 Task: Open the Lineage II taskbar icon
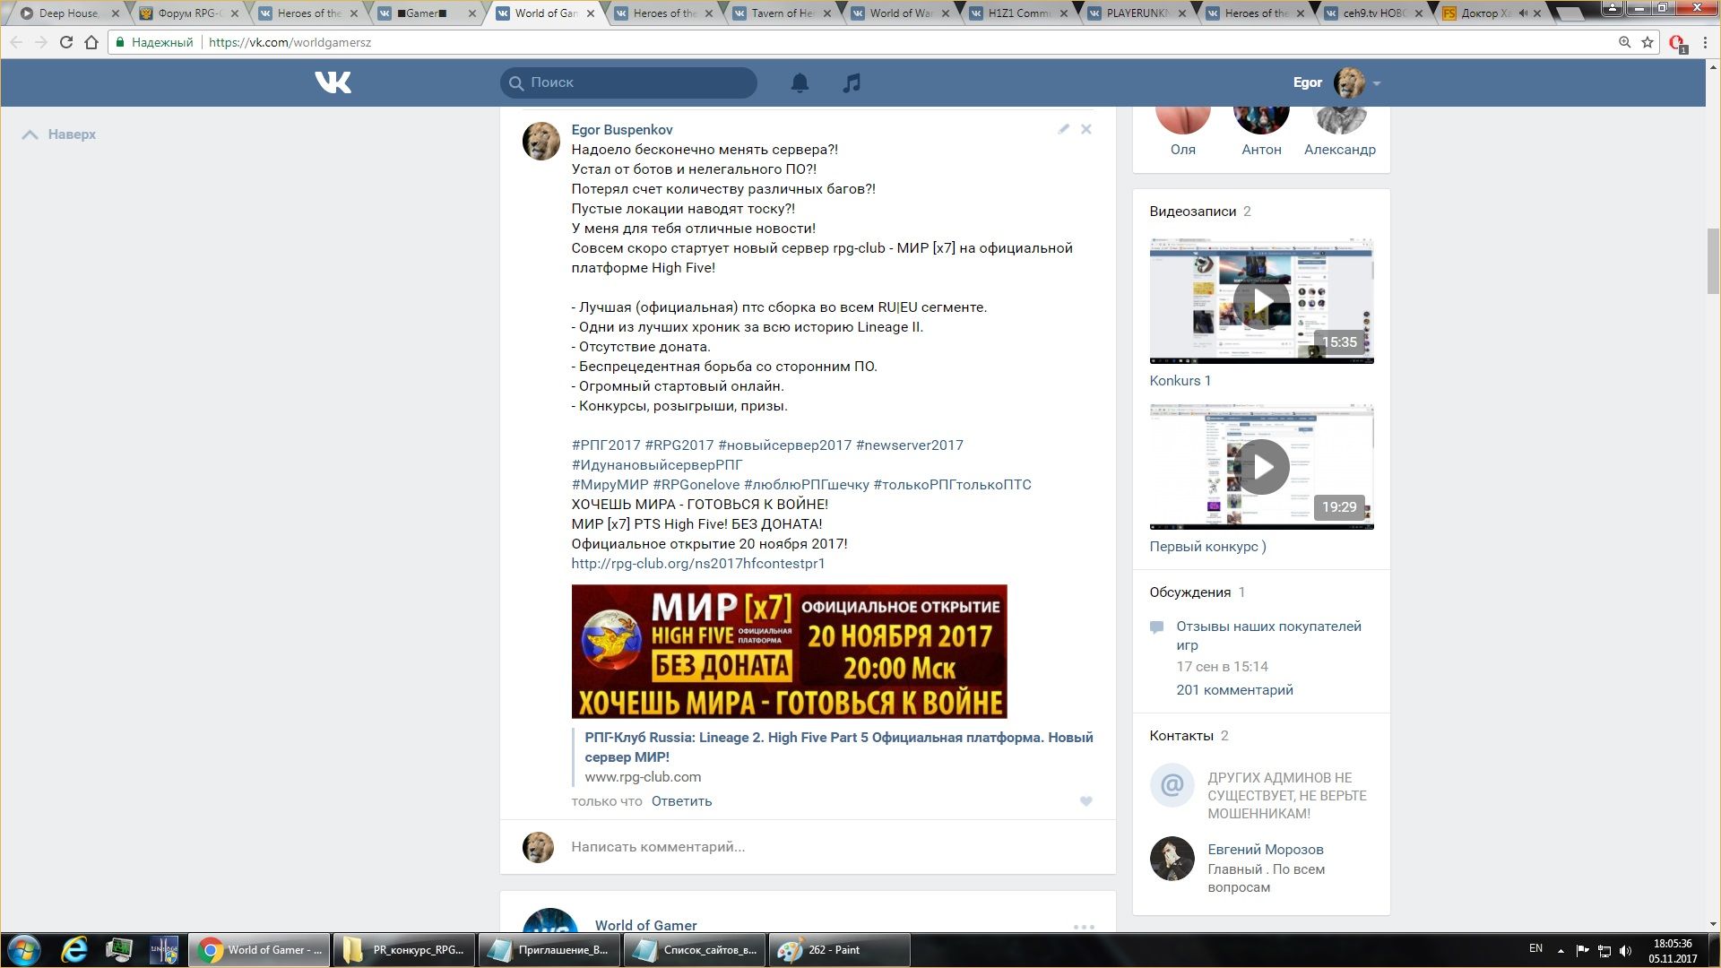(x=164, y=950)
